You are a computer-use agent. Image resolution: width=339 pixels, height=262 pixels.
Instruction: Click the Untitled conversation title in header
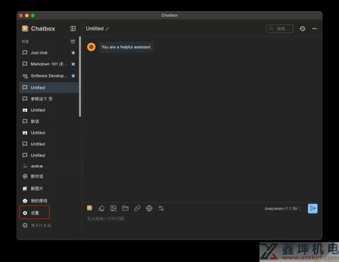[95, 28]
